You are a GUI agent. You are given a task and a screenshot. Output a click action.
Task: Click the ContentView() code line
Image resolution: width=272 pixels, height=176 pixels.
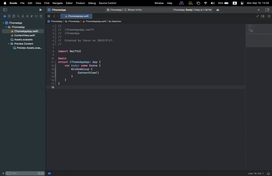click(88, 73)
